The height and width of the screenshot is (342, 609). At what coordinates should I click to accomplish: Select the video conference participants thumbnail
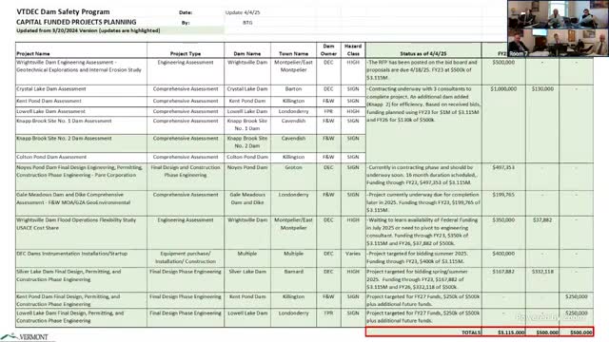coord(559,28)
